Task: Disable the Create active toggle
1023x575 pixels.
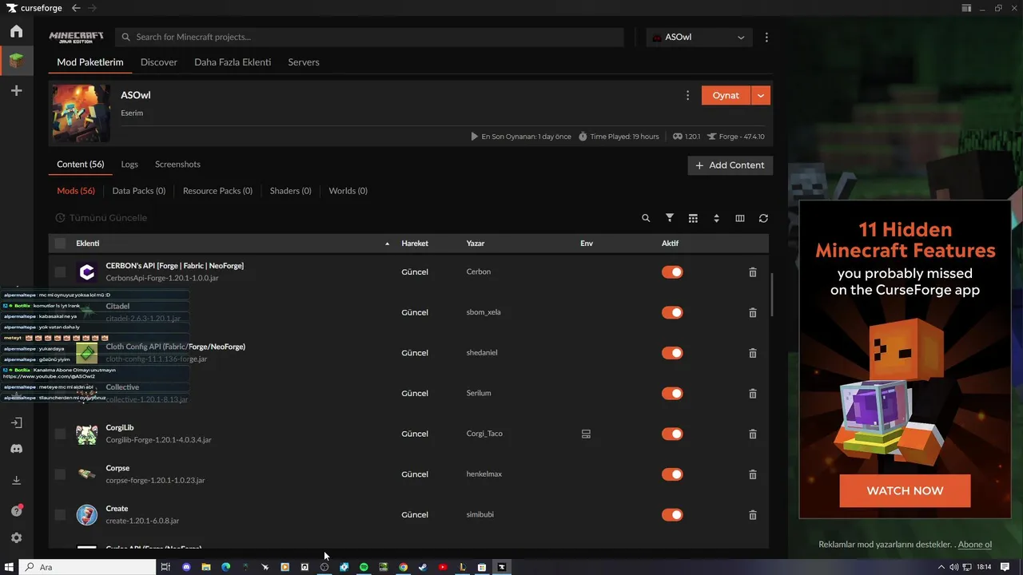Action: 672,515
